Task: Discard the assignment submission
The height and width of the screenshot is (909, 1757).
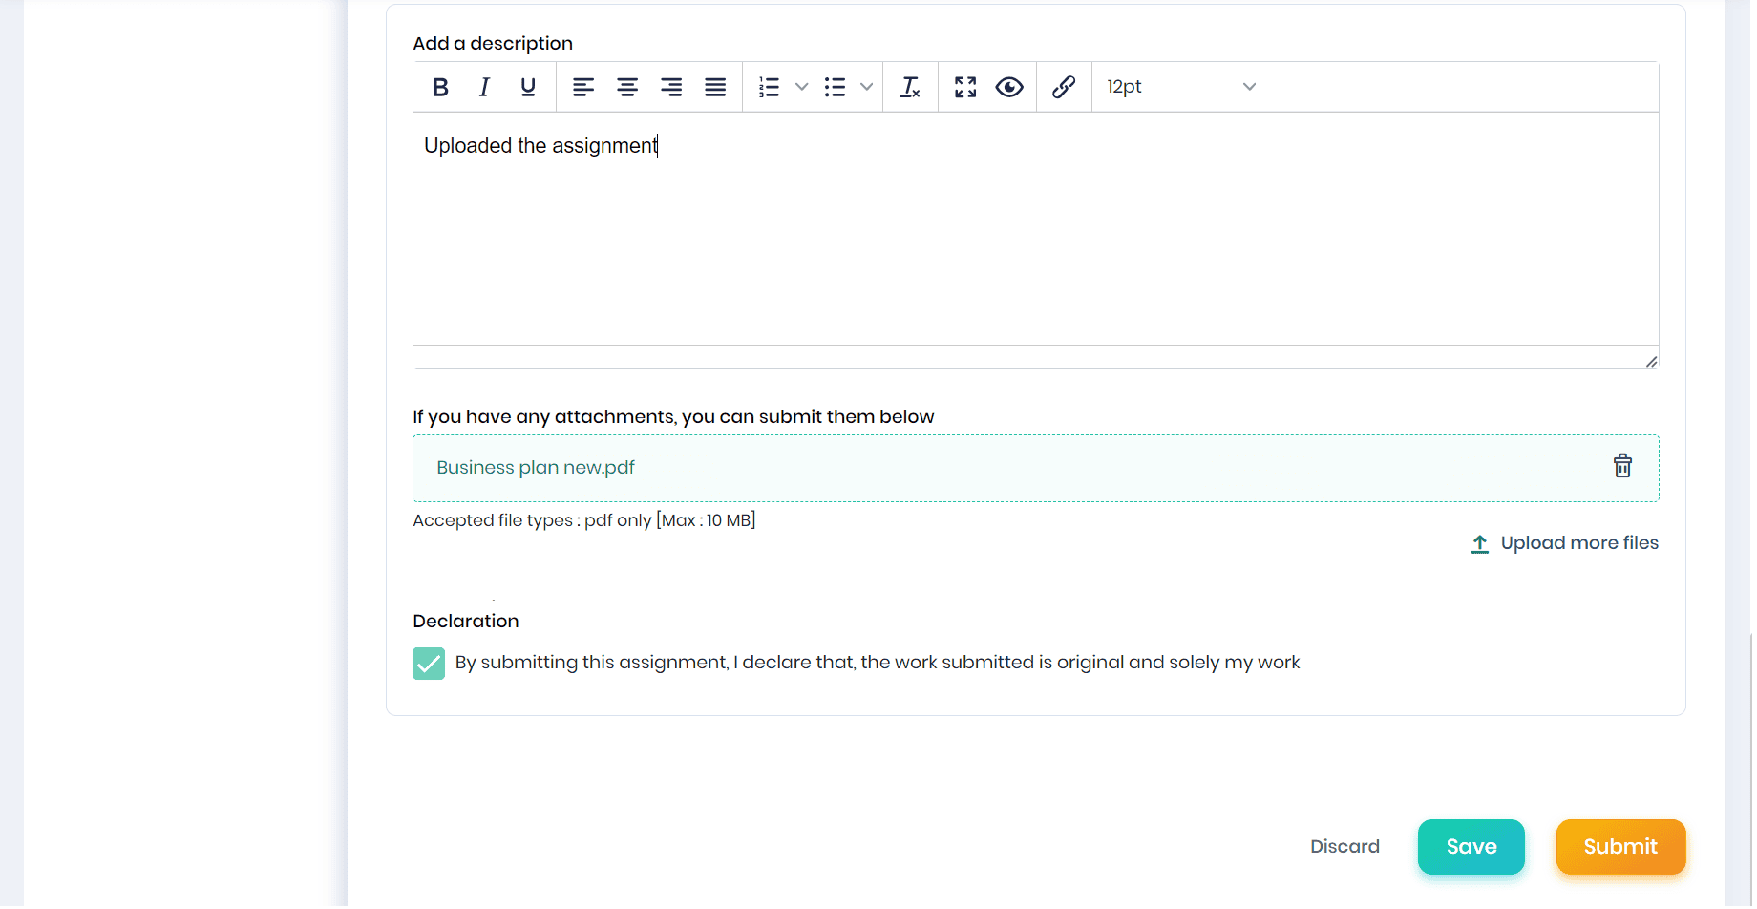Action: click(x=1344, y=847)
